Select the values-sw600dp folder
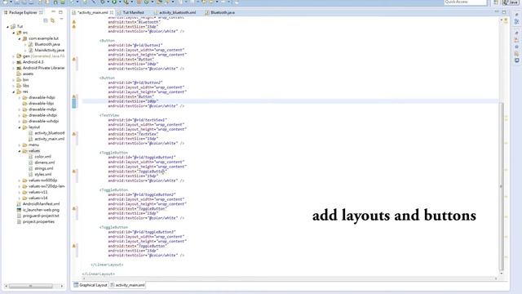 click(40, 180)
